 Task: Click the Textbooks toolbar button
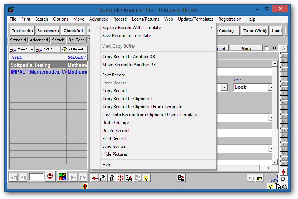[22, 31]
